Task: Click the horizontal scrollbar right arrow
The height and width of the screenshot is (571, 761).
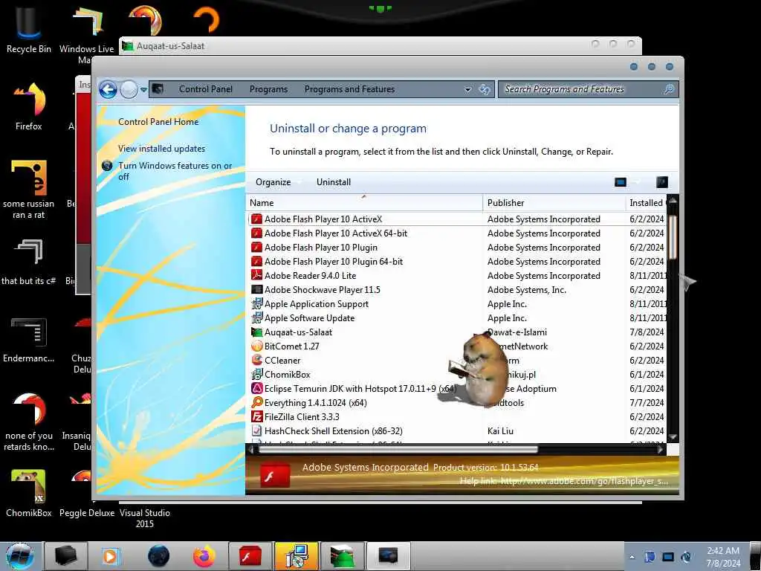Action: tap(661, 450)
